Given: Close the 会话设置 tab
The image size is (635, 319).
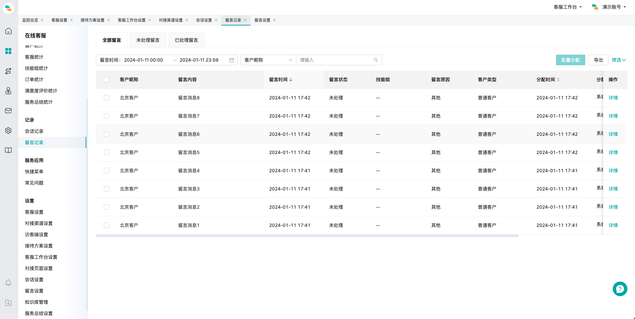Looking at the screenshot, I should 216,20.
